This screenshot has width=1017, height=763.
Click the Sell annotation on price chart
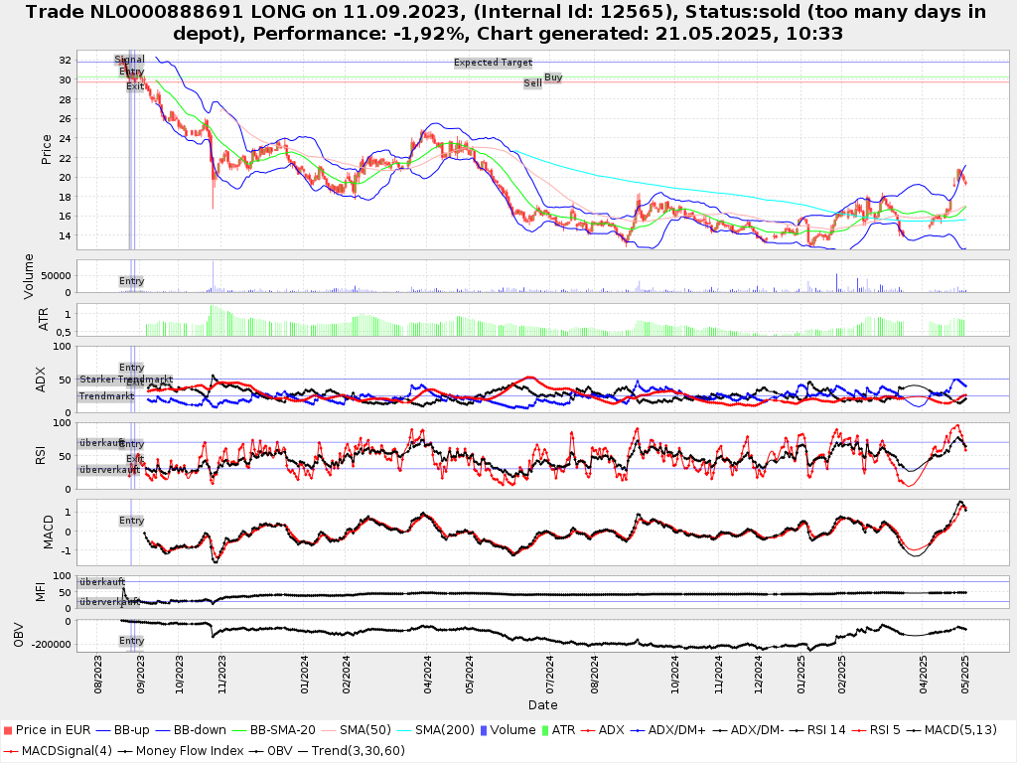coord(532,83)
